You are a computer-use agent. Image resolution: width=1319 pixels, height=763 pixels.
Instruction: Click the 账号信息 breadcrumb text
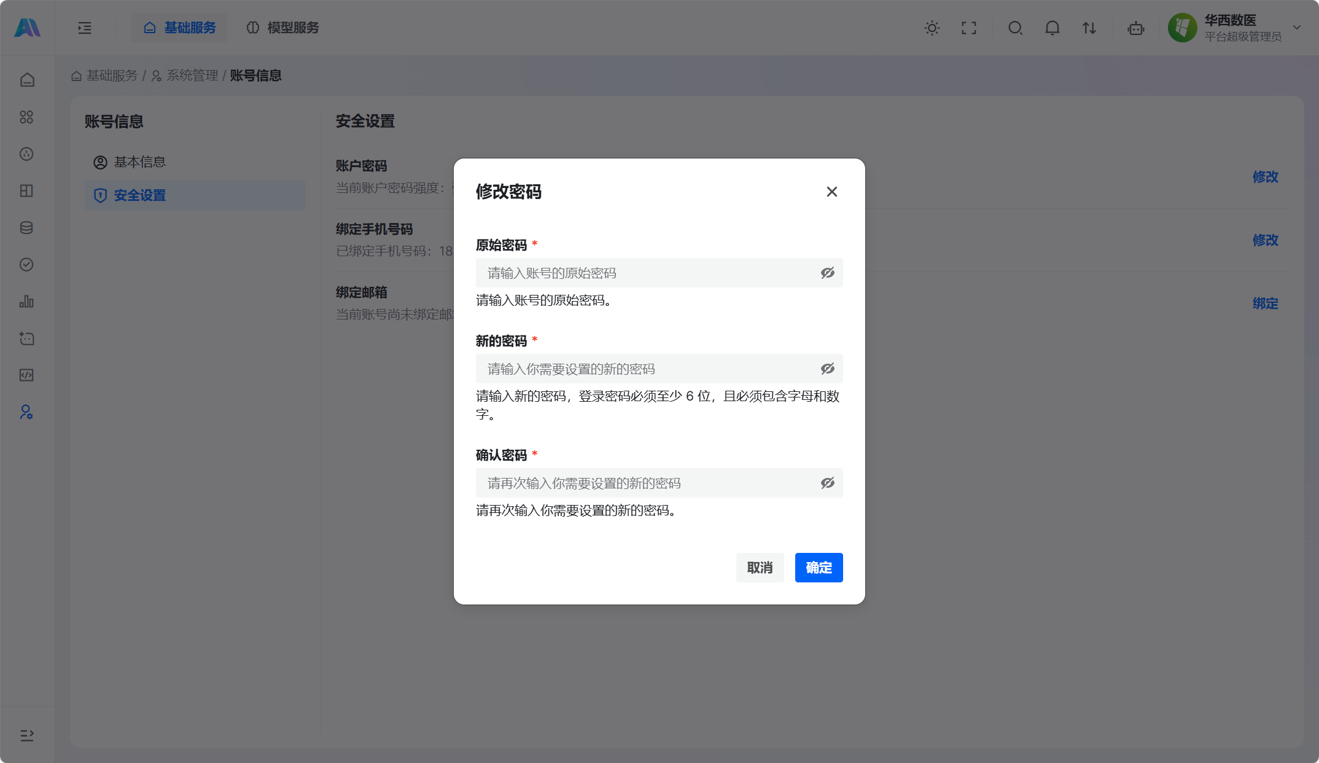255,76
